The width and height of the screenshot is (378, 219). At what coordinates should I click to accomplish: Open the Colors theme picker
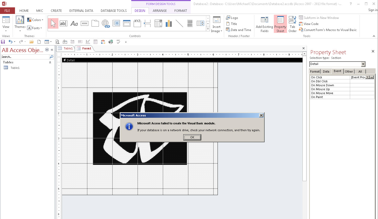(x=35, y=19)
